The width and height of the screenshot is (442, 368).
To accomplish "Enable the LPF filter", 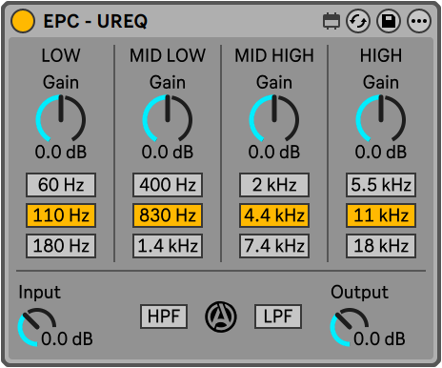I will (278, 317).
